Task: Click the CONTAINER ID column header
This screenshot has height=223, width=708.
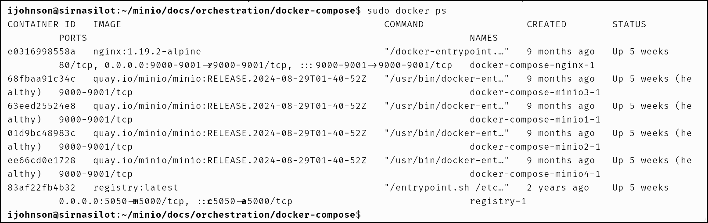Action: [41, 25]
